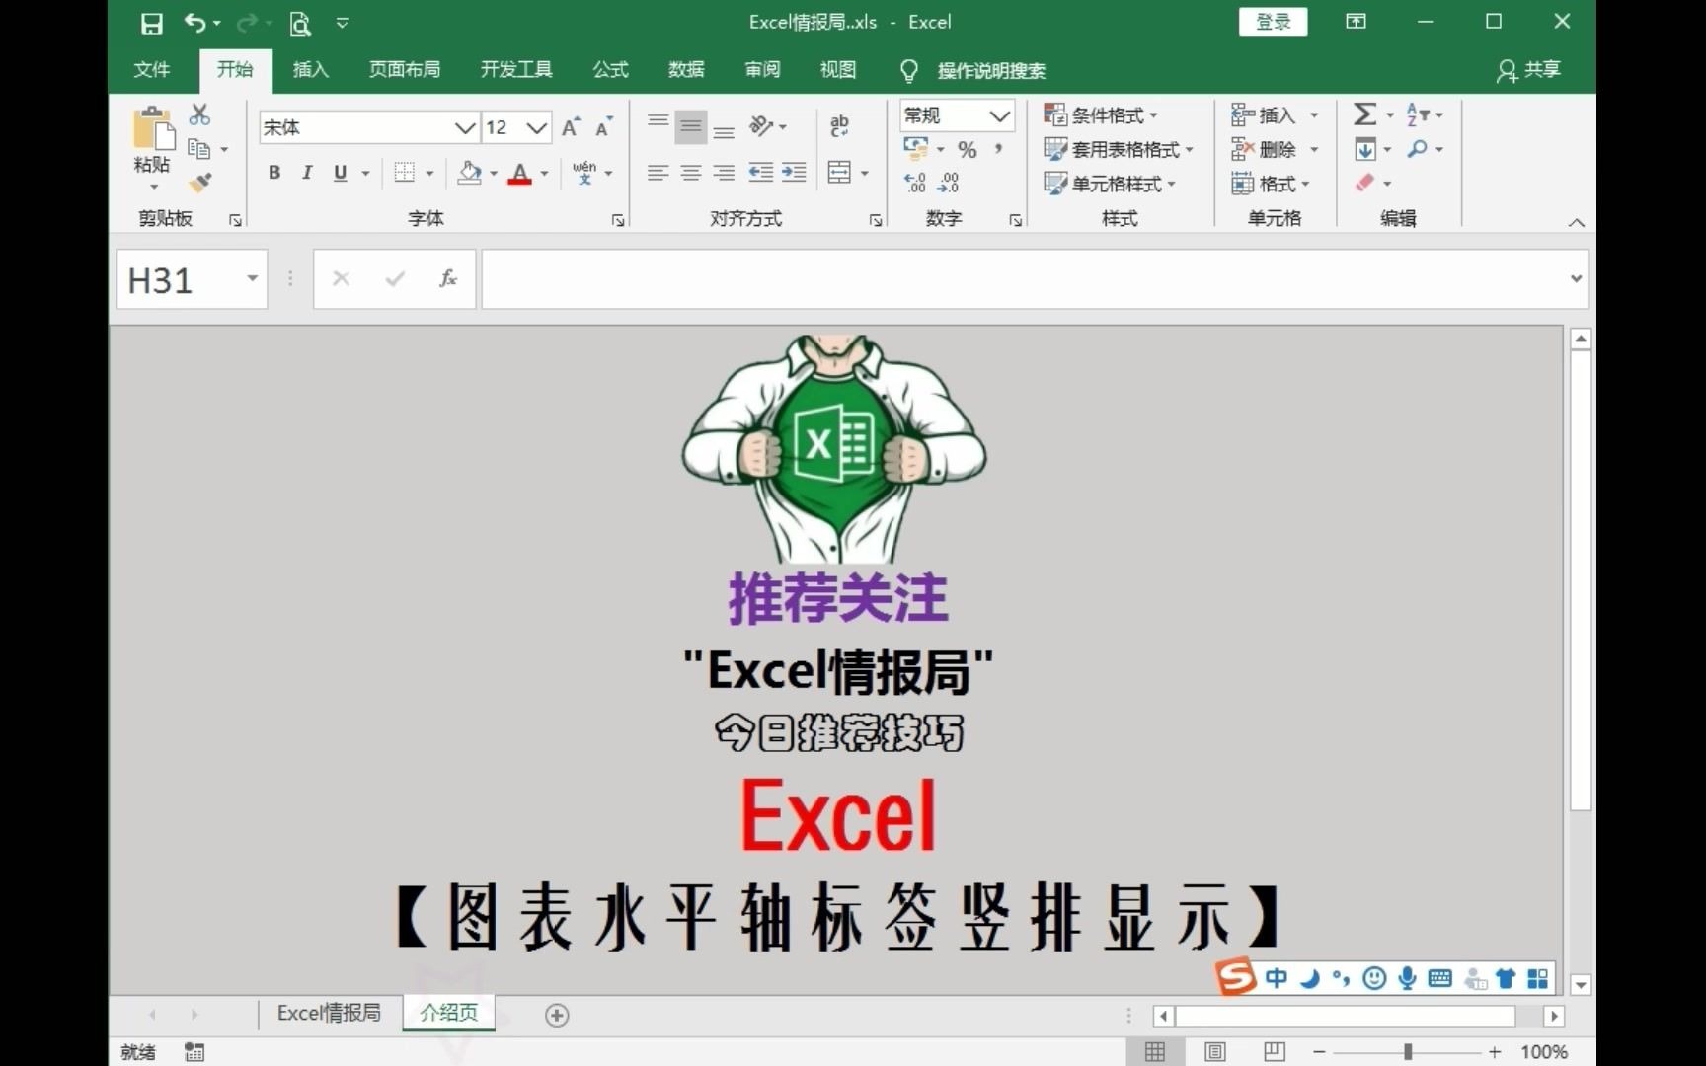This screenshot has width=1706, height=1066.
Task: Apply the fill color bucket
Action: (470, 173)
